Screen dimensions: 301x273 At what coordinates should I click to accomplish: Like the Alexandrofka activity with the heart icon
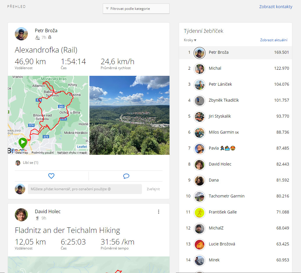51,176
